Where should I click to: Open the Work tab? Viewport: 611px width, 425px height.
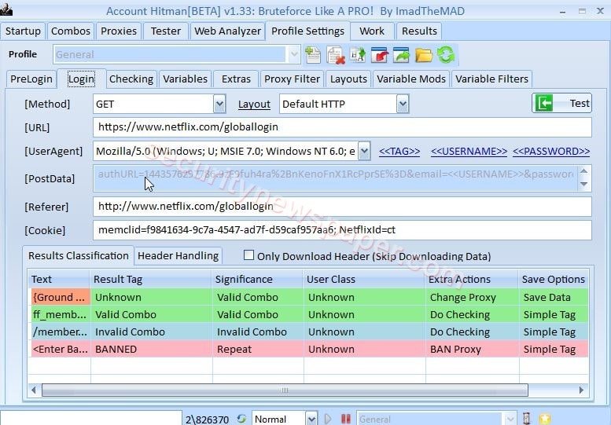coord(372,31)
